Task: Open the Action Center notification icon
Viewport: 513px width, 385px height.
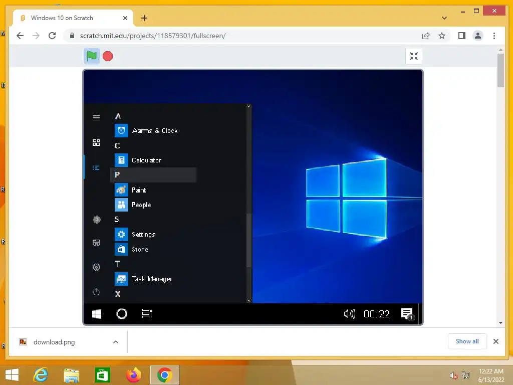Action: click(x=407, y=314)
